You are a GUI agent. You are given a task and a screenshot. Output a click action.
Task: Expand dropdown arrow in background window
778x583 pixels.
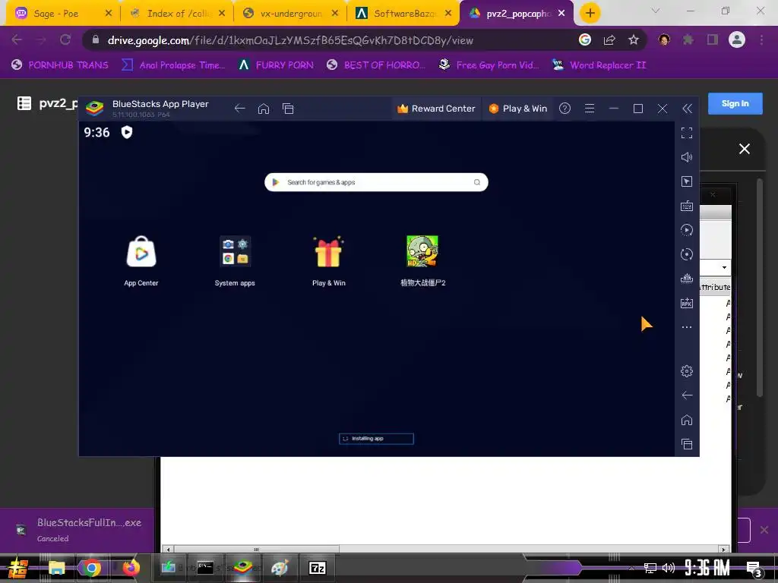tap(724, 268)
